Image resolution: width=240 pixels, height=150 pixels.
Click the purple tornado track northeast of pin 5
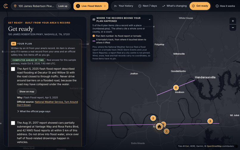point(187,83)
